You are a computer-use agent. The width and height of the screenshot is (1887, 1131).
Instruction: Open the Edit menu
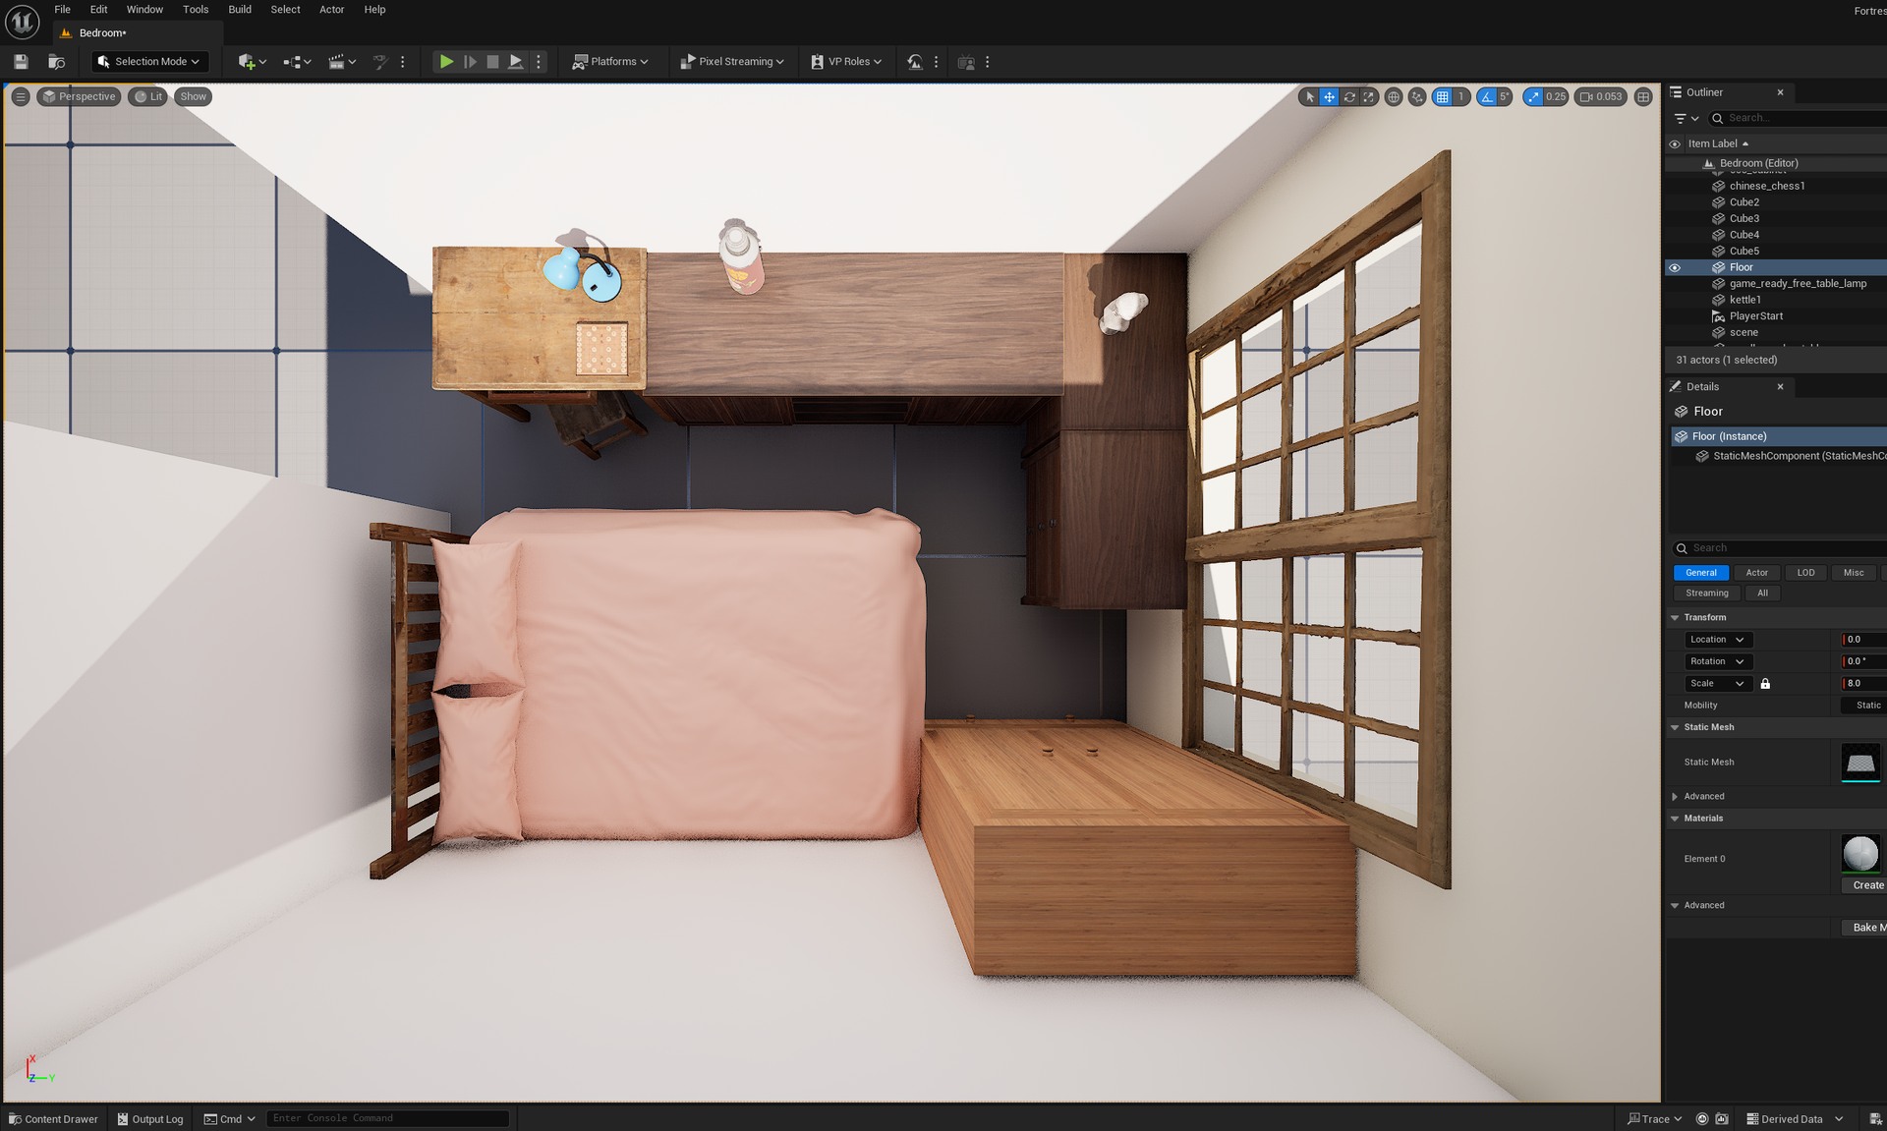click(99, 10)
